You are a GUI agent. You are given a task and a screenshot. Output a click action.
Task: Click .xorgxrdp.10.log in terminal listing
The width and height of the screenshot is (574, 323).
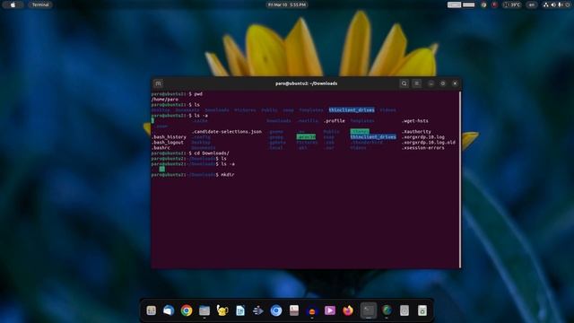423,137
